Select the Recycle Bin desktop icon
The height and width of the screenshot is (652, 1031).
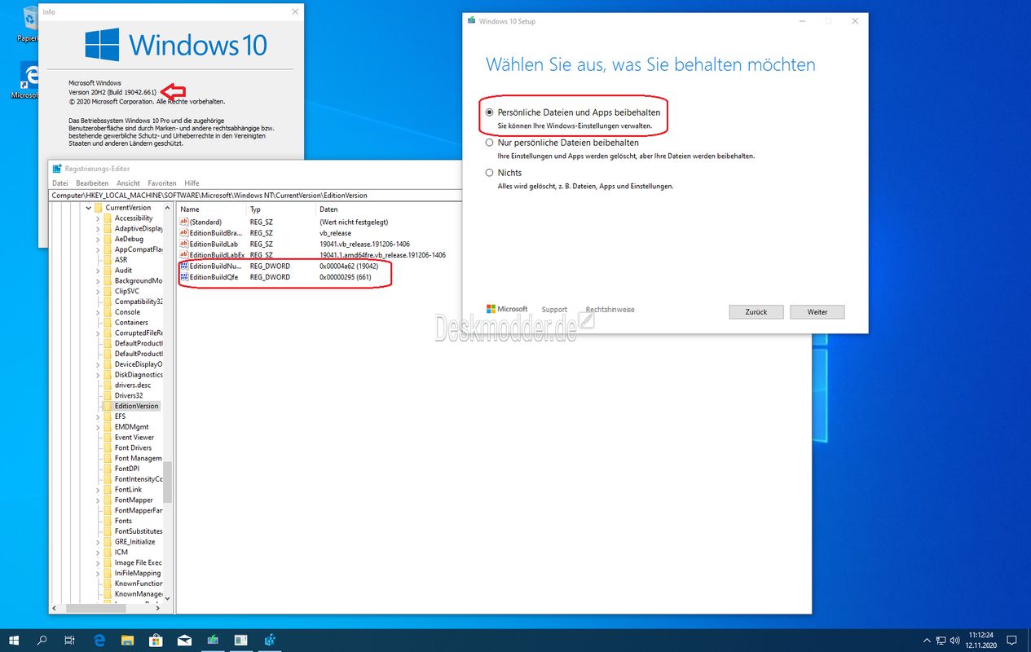[30, 23]
